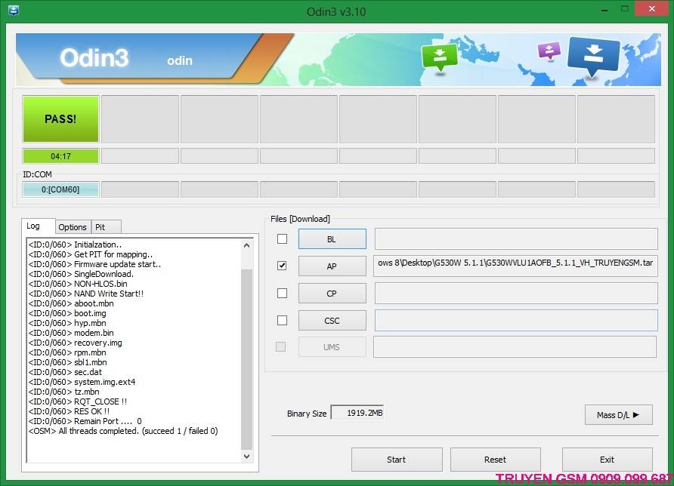
Task: Start the firmware flash
Action: (397, 460)
